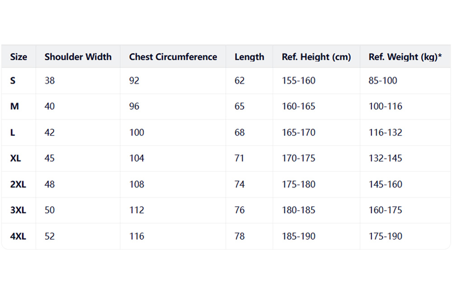Click the Size column header
452x294 pixels.
pyautogui.click(x=19, y=57)
